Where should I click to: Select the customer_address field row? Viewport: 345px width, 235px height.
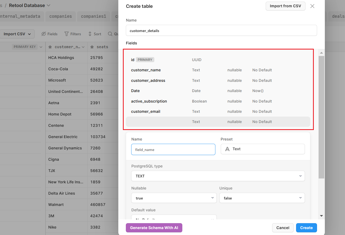point(218,80)
